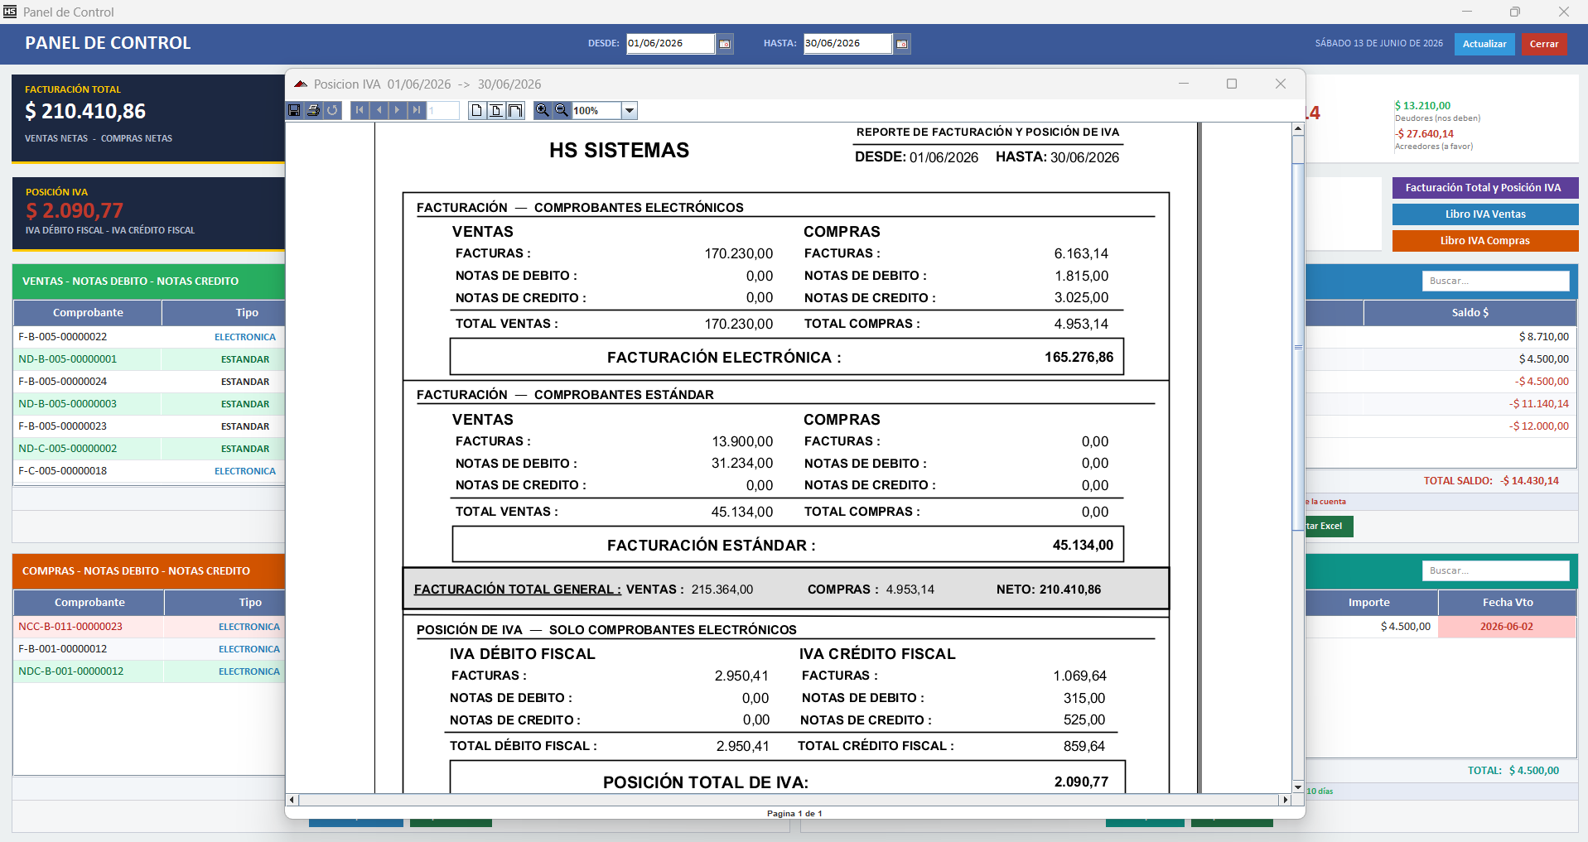Click the saldo value $ 8.710,00

[1544, 337]
